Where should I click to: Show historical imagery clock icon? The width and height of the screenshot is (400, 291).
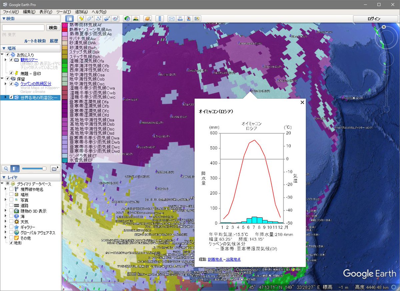coord(127,19)
